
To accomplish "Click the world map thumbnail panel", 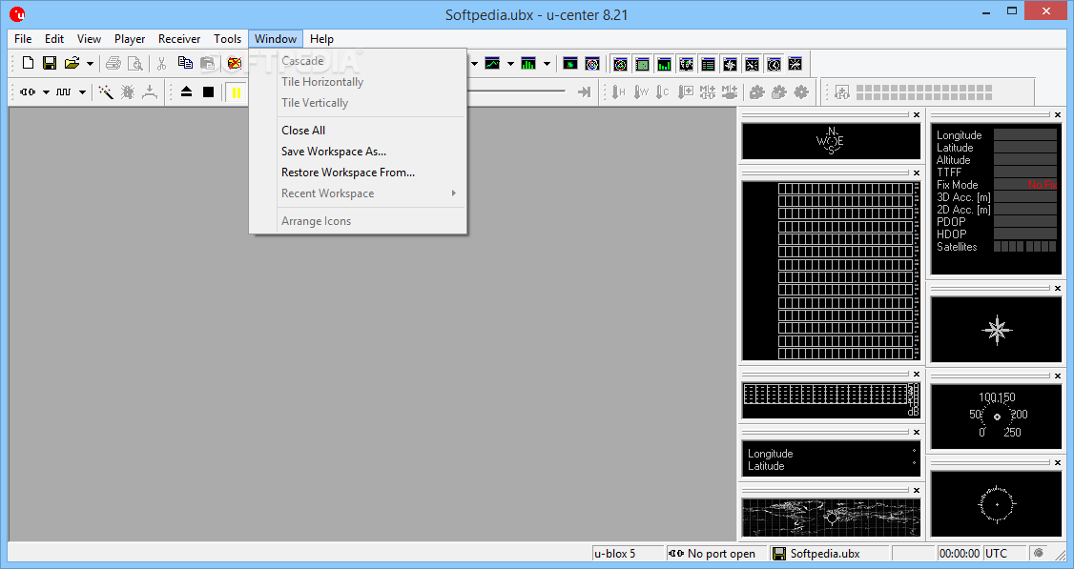I will (831, 517).
